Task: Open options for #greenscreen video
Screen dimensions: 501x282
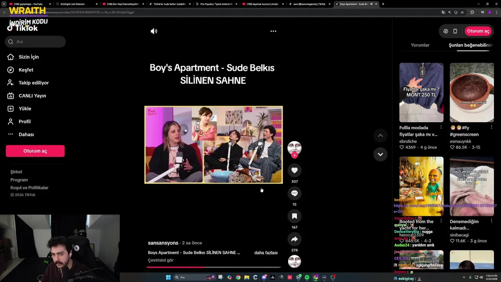Action: coord(492,127)
